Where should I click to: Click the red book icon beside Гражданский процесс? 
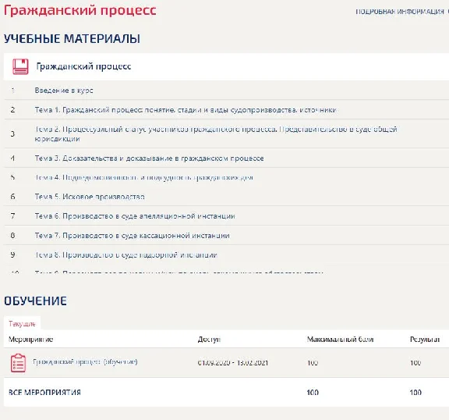(20, 66)
